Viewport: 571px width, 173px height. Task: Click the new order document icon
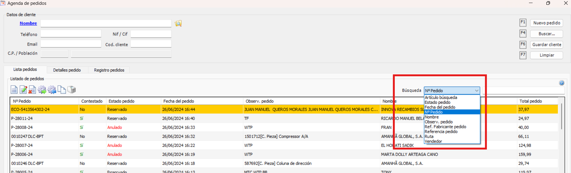(x=14, y=90)
